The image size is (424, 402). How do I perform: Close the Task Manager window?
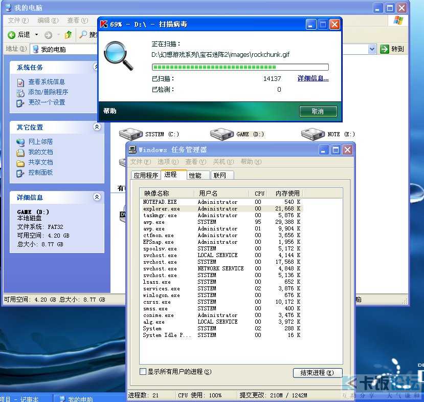pyautogui.click(x=348, y=150)
